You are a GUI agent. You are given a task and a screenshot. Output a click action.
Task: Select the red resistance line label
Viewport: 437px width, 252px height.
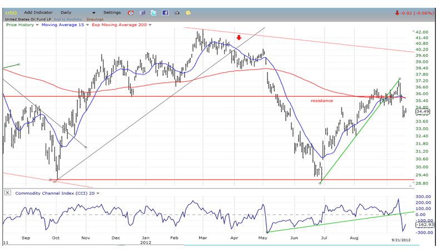321,101
